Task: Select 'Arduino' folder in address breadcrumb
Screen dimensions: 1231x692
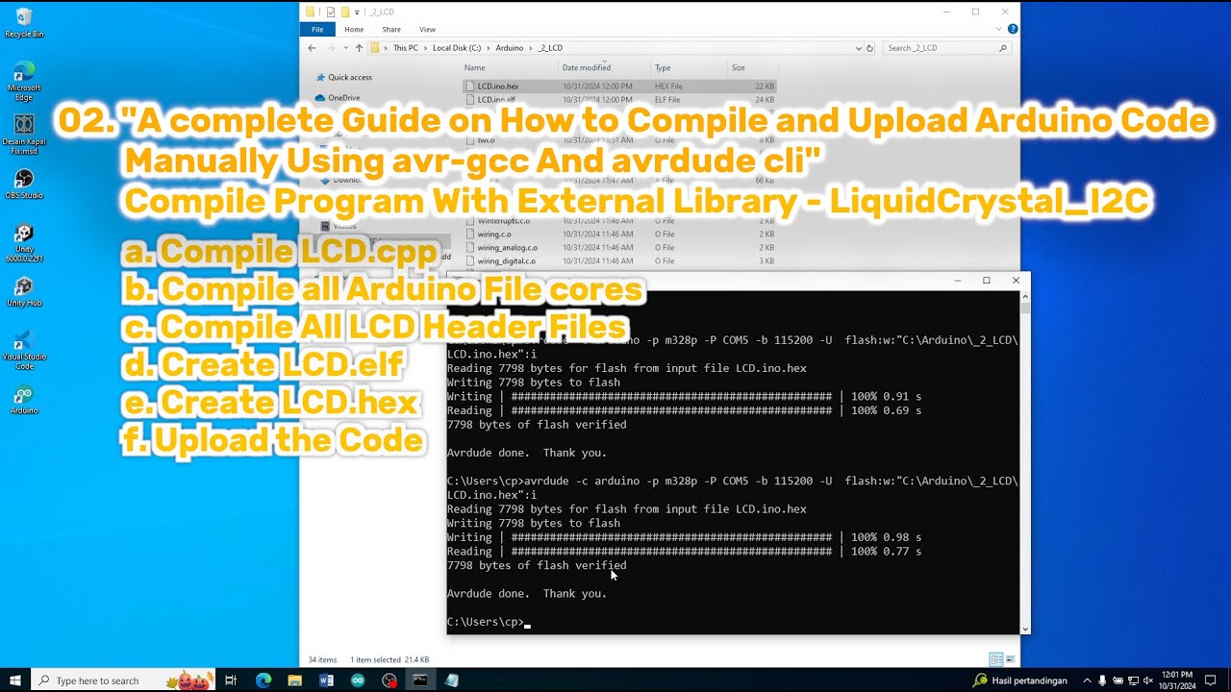Action: (510, 48)
